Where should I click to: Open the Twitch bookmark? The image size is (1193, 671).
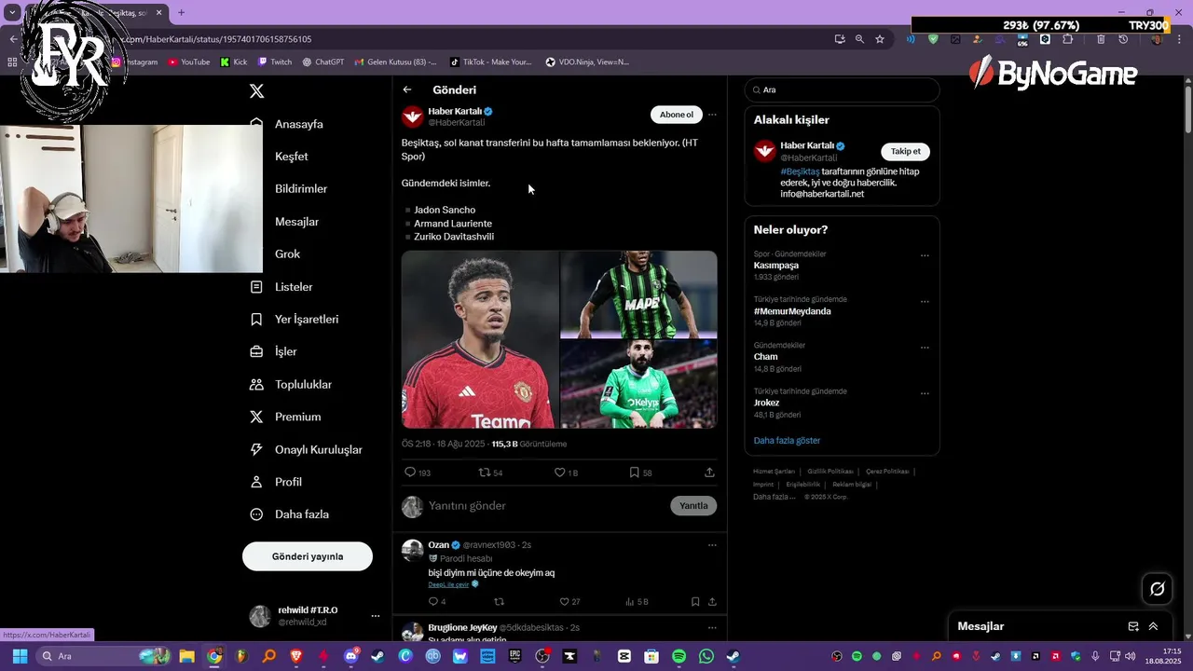tap(275, 62)
